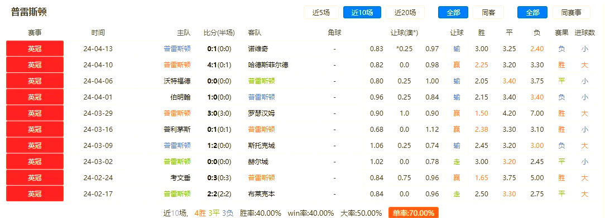Click 让球(澳*) column header
Screen dimensions: 605x218
tap(405, 33)
